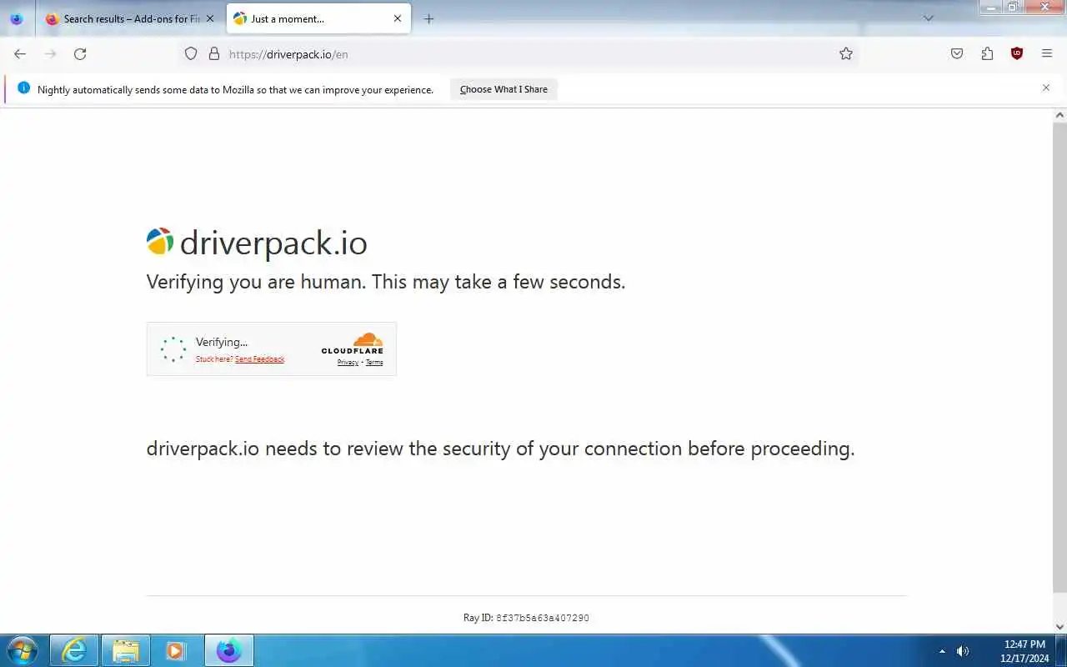Screen dimensions: 1067x667
Task: Open the tracking protection shield icon
Action: (x=191, y=53)
